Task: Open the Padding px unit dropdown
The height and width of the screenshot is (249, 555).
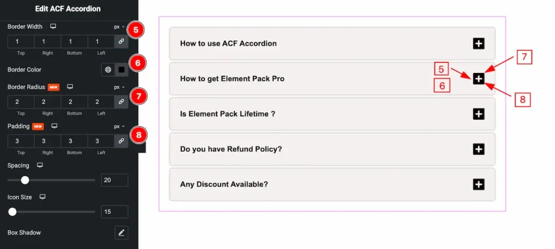Action: pyautogui.click(x=119, y=126)
